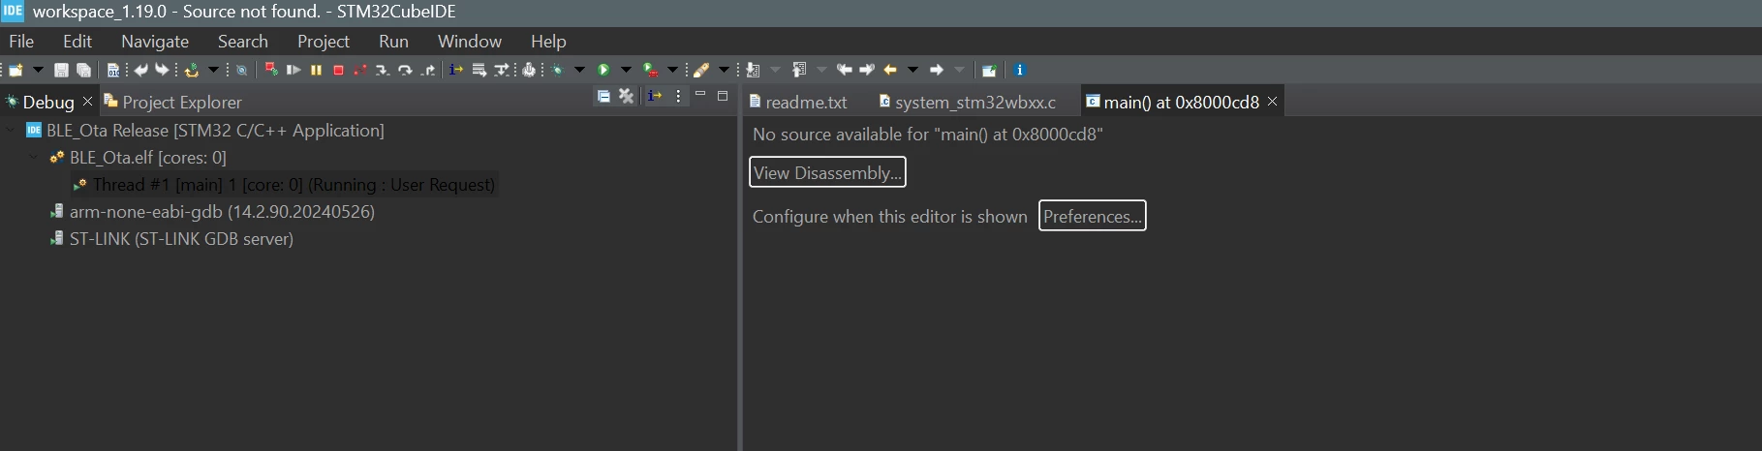This screenshot has height=451, width=1762.
Task: Collapse the BLE_Ota.elf tree node
Action: point(34,157)
